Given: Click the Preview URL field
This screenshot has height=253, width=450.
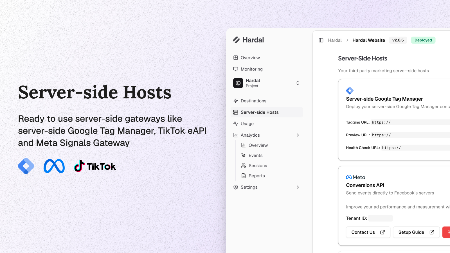Looking at the screenshot, I should 410,135.
